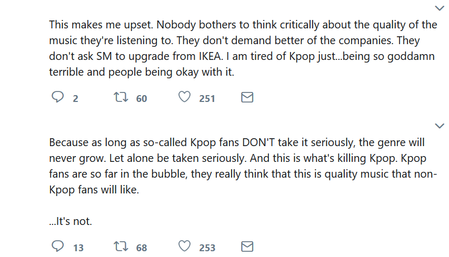This screenshot has height=257, width=449.
Task: Expand the more-options chevron on the second tweet
Action: (440, 126)
